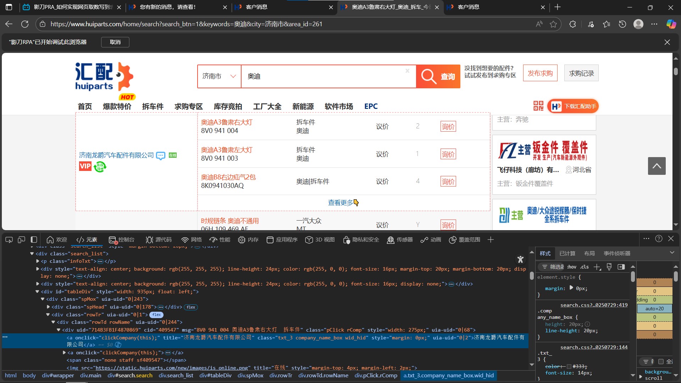Click the scroll-to-top arrow button

click(657, 166)
